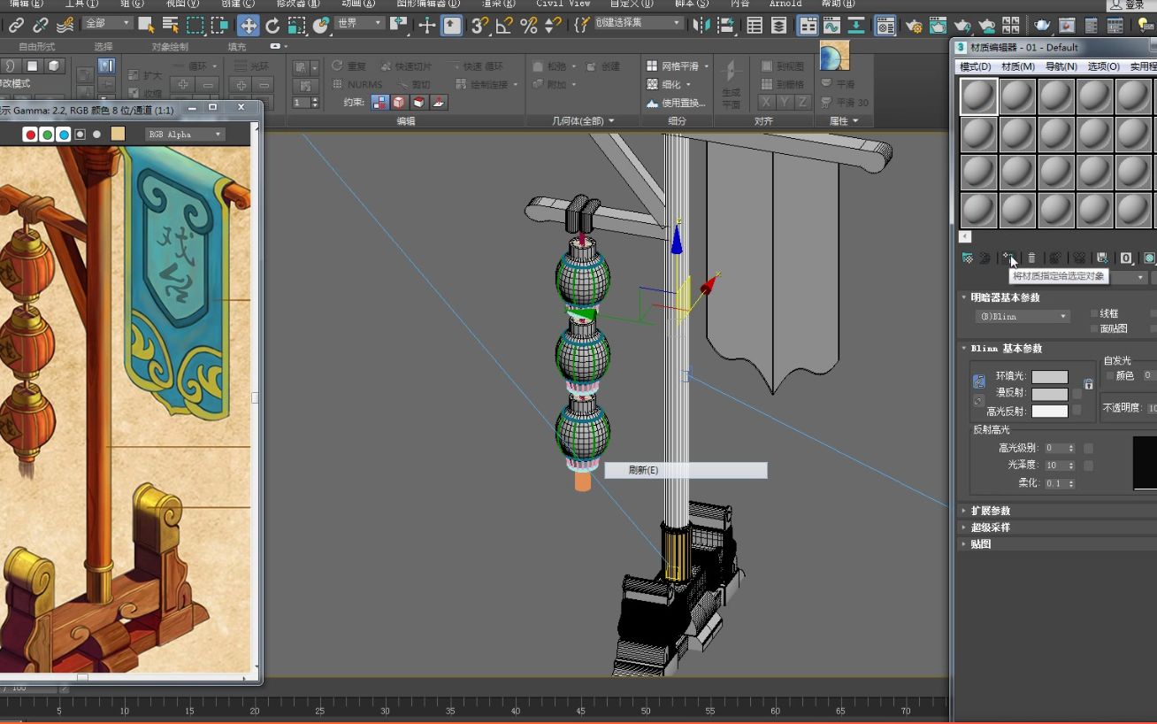Click the 漫反射 diffuse color swatch

pyautogui.click(x=1049, y=394)
